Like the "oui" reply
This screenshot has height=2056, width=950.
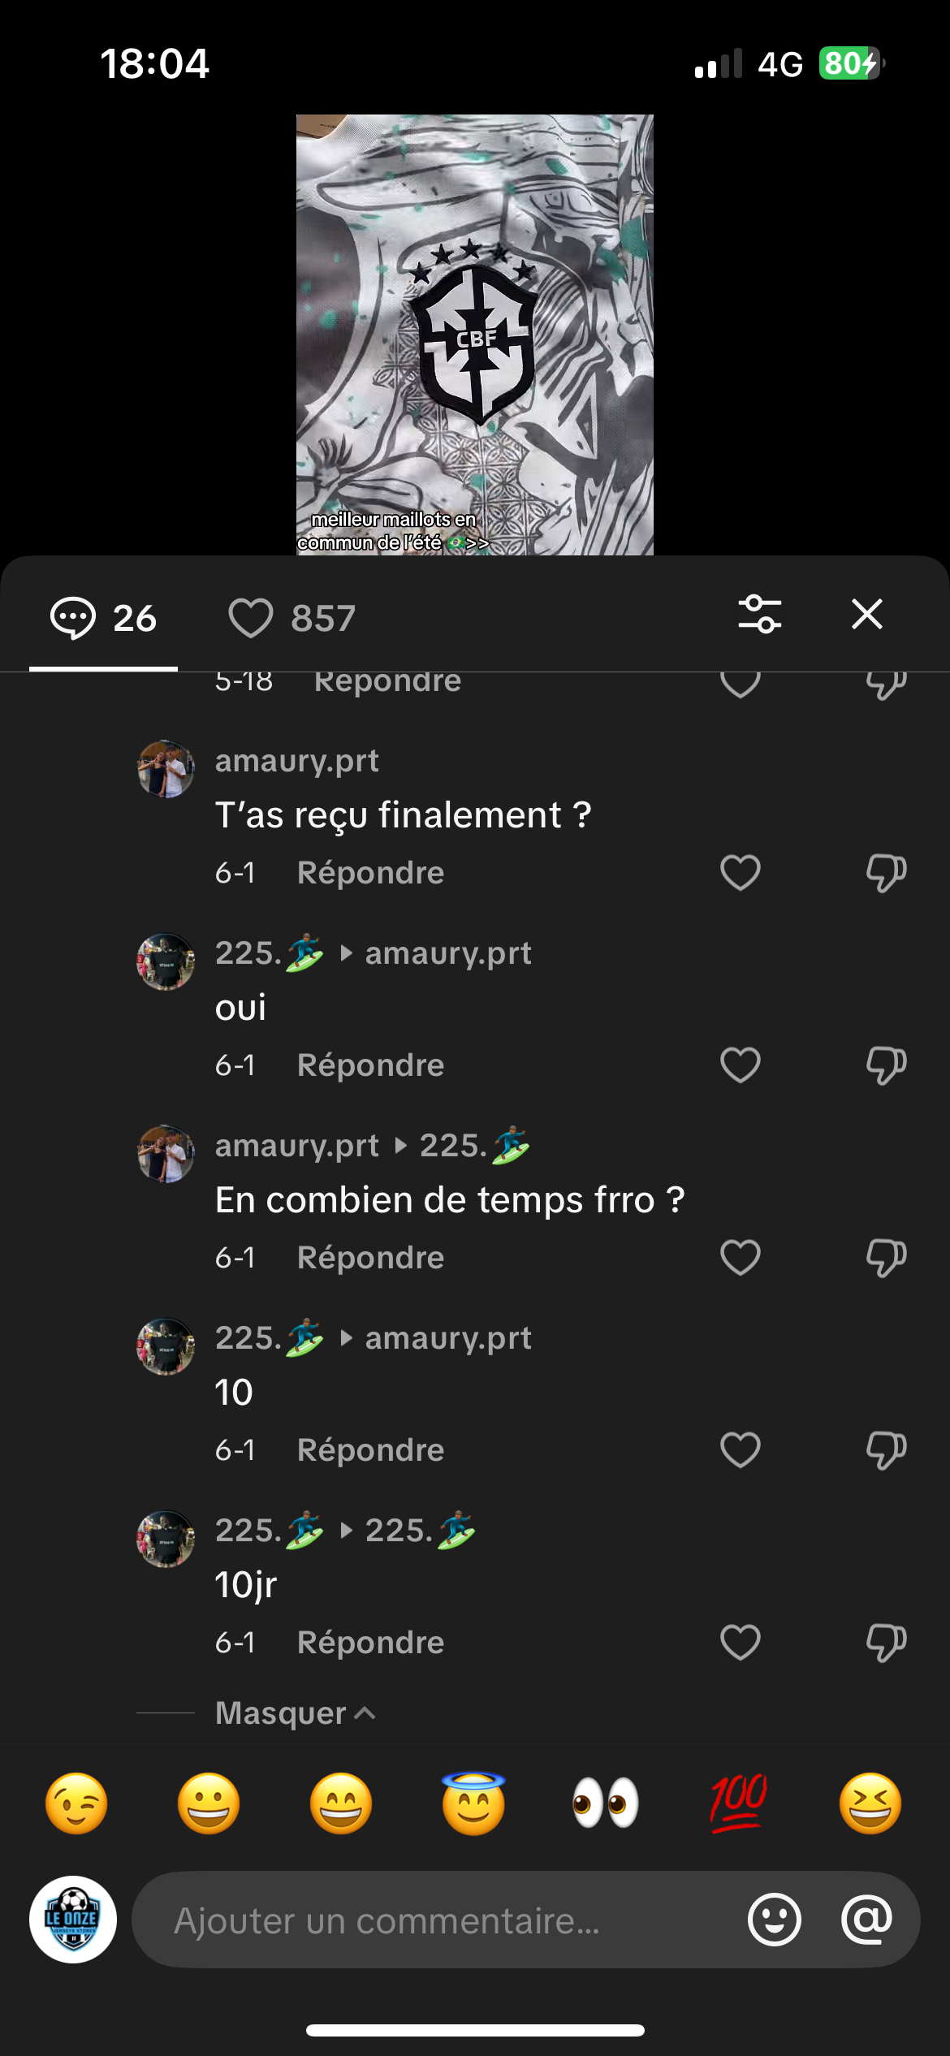click(x=740, y=1065)
